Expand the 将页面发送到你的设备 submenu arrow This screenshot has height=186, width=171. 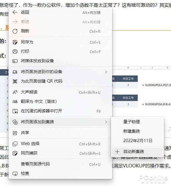click(x=106, y=72)
